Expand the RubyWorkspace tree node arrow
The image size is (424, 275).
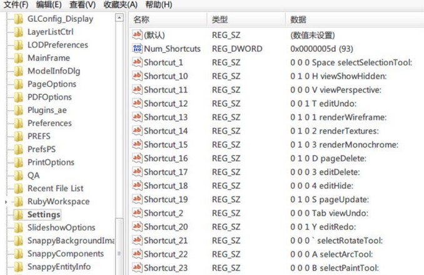(x=6, y=202)
